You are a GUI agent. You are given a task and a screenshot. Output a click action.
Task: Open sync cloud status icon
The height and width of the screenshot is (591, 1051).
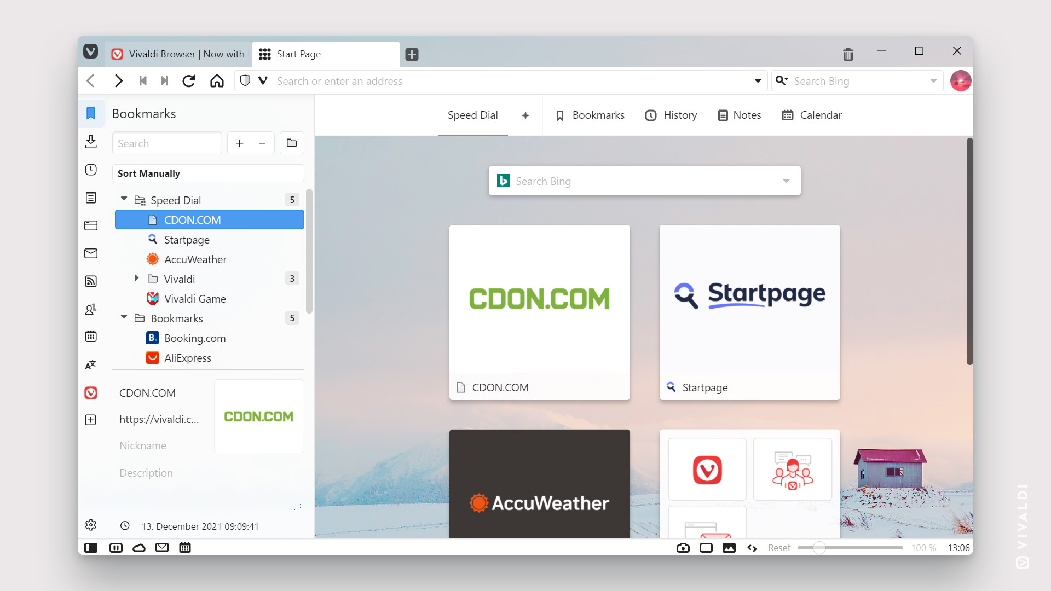click(x=139, y=548)
